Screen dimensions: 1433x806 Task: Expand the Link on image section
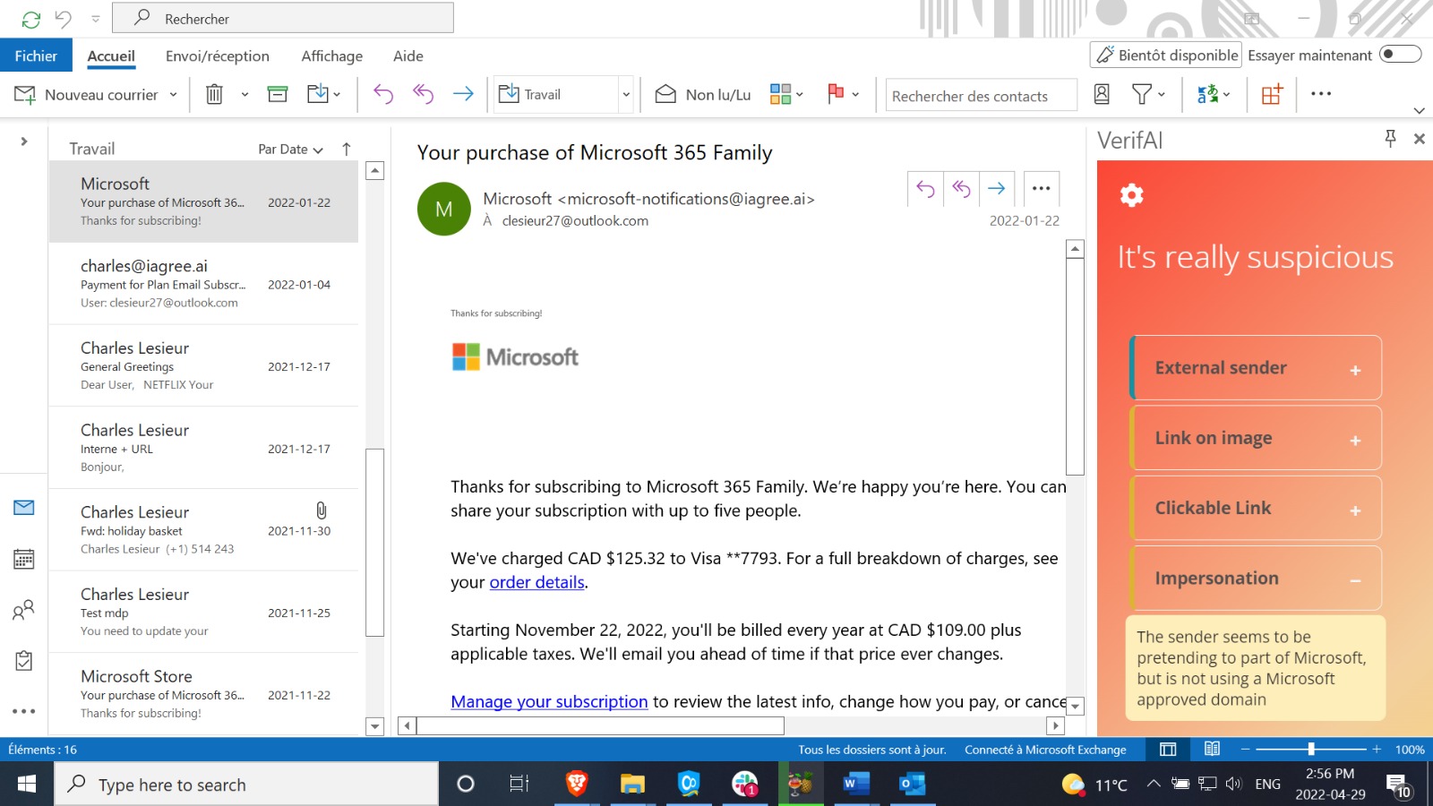1256,438
